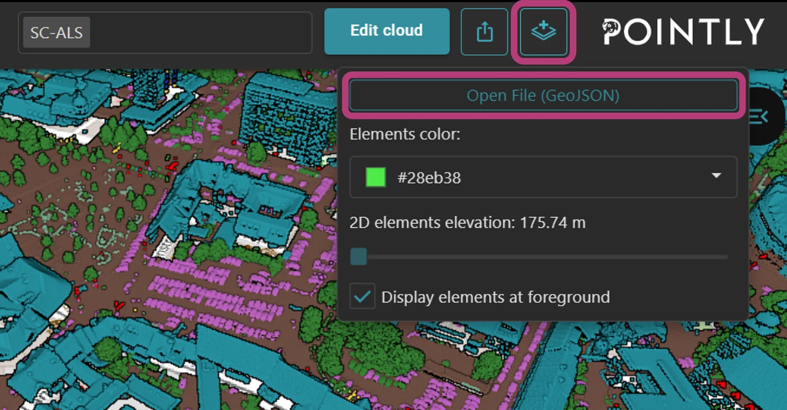Click Open File (GeoJSON) button

(x=543, y=95)
